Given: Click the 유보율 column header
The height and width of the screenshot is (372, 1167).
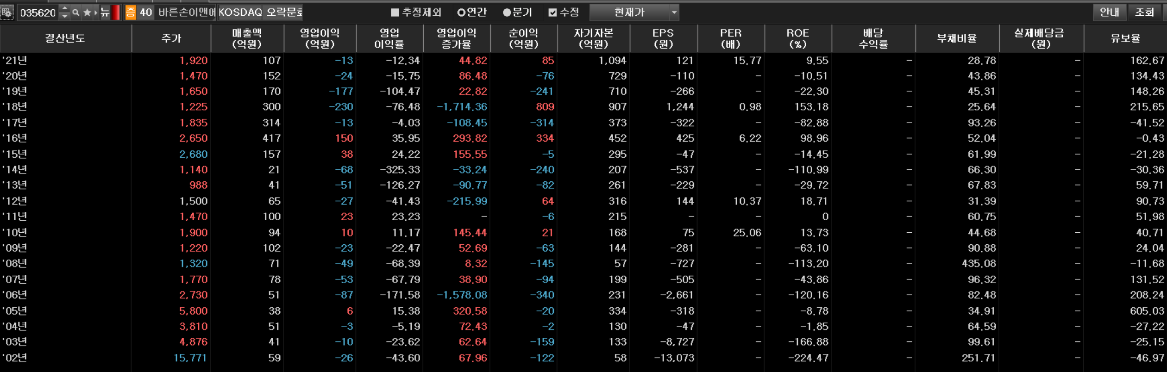Looking at the screenshot, I should coord(1125,38).
